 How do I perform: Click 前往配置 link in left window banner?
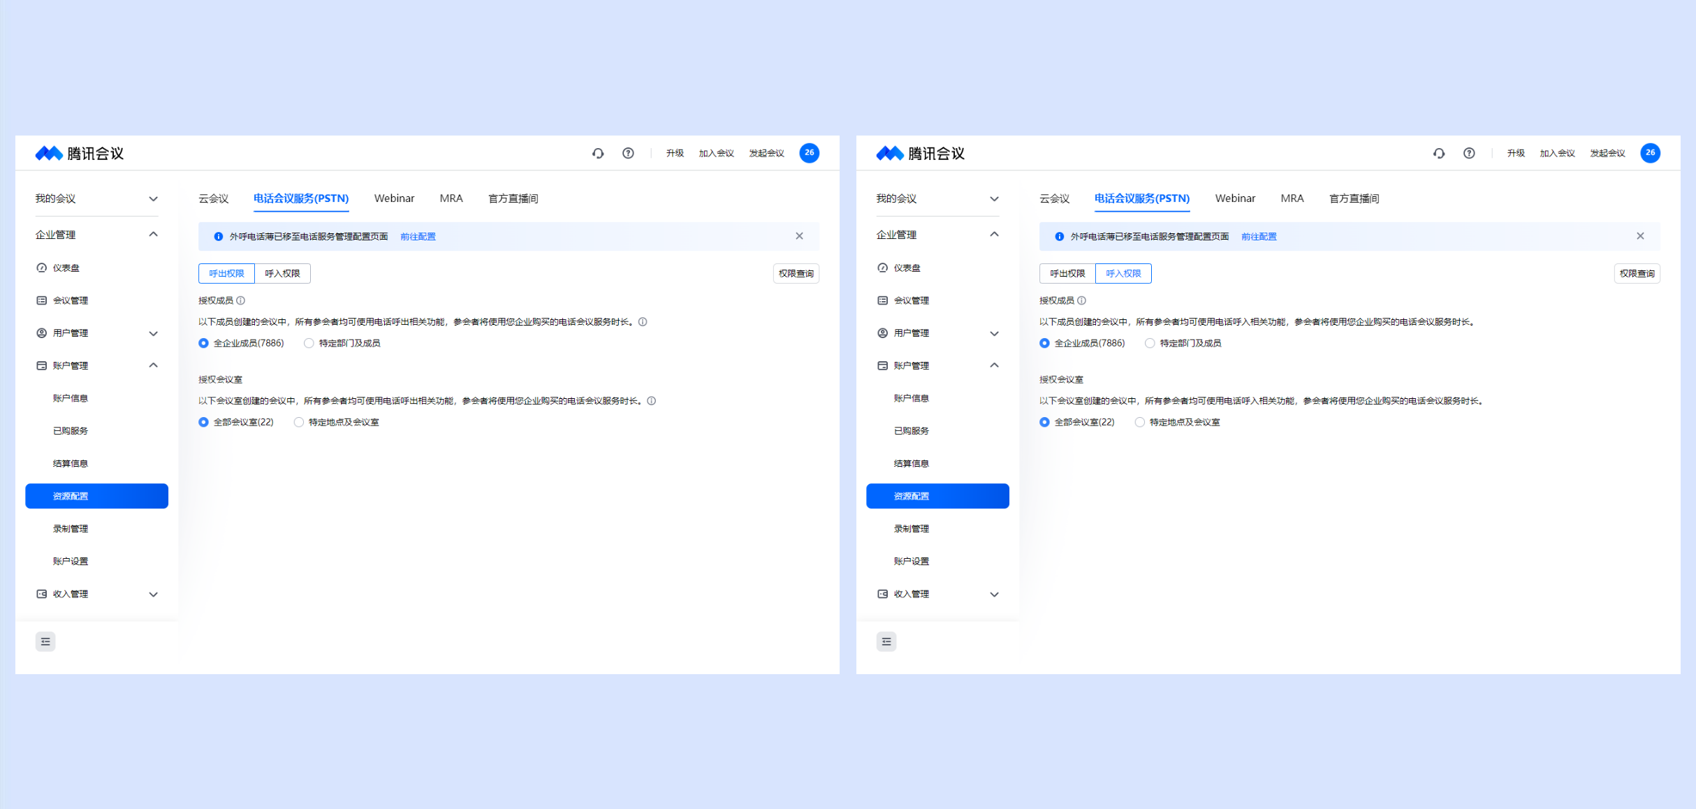click(418, 237)
